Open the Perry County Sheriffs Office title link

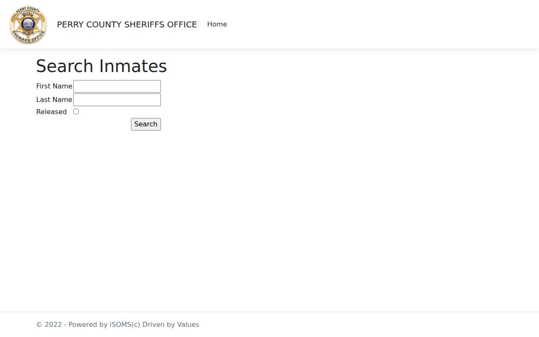(127, 24)
